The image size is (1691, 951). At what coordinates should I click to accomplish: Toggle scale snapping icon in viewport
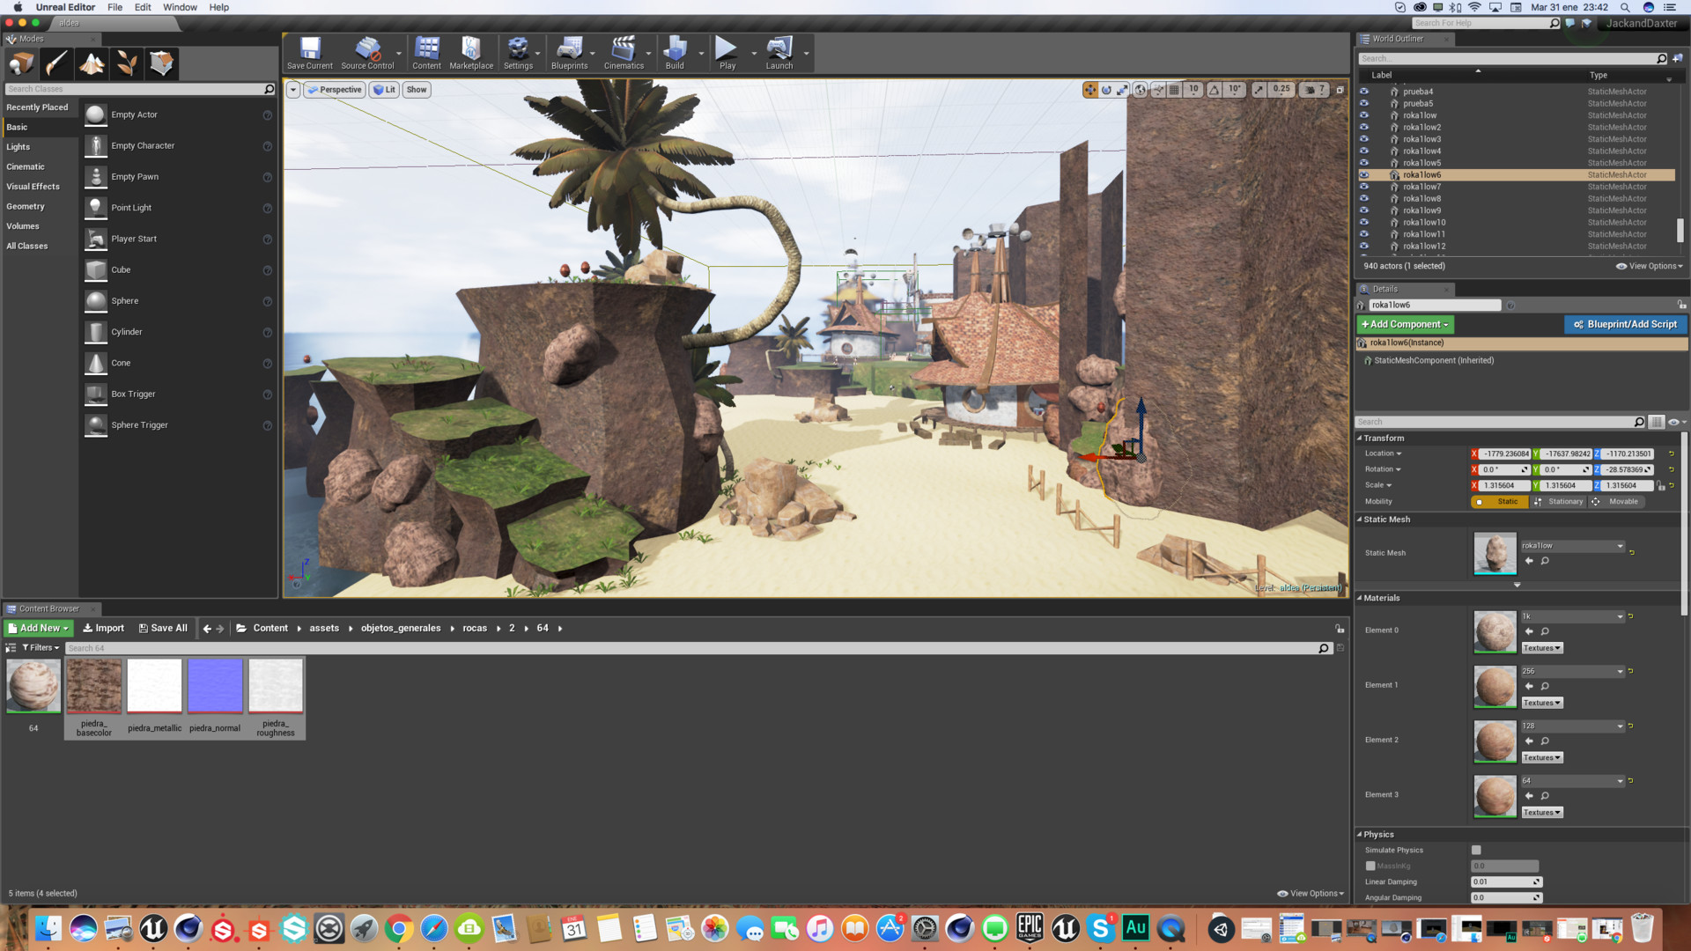[1259, 90]
